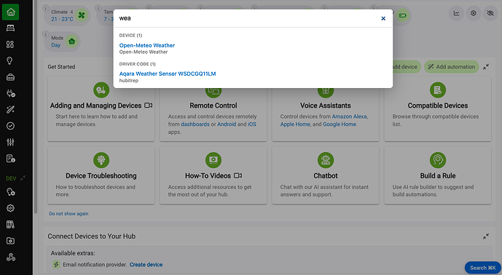
Task: Click Create device for email notification
Action: pyautogui.click(x=146, y=265)
